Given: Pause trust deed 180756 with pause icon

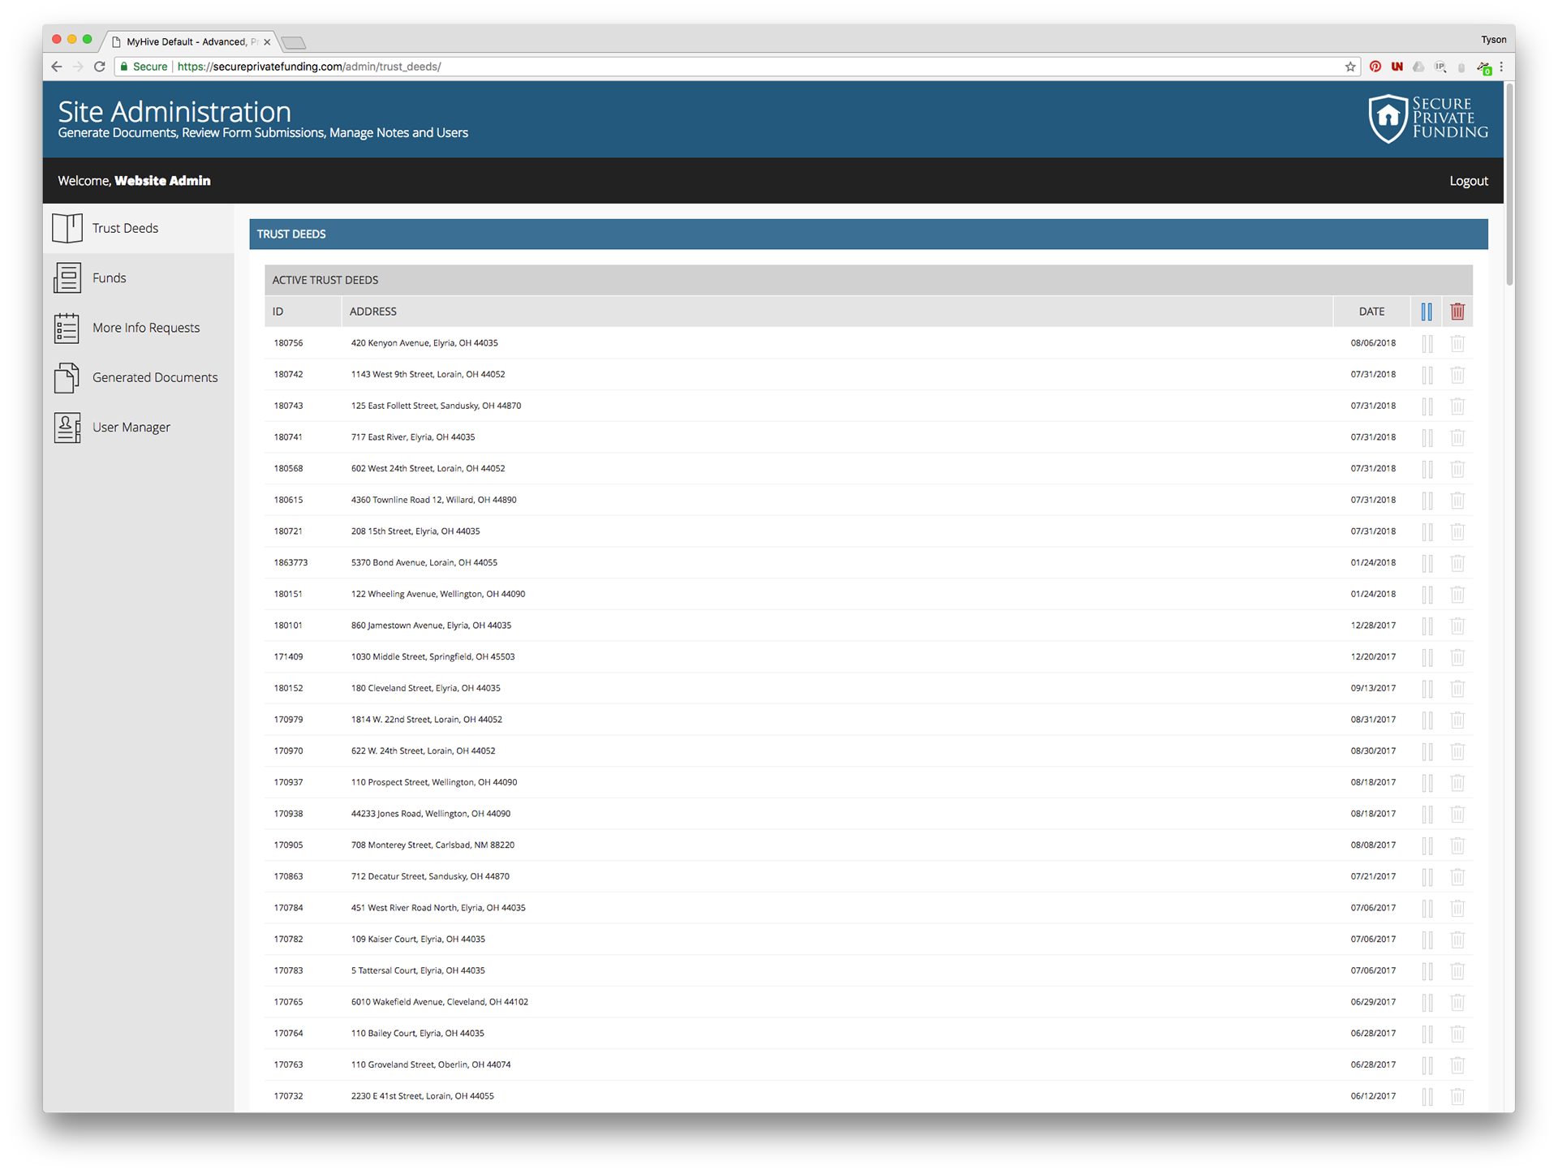Looking at the screenshot, I should click(x=1427, y=343).
